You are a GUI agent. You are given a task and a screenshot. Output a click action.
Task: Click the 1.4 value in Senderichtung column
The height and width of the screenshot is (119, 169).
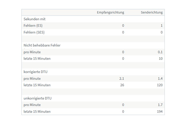(160, 78)
